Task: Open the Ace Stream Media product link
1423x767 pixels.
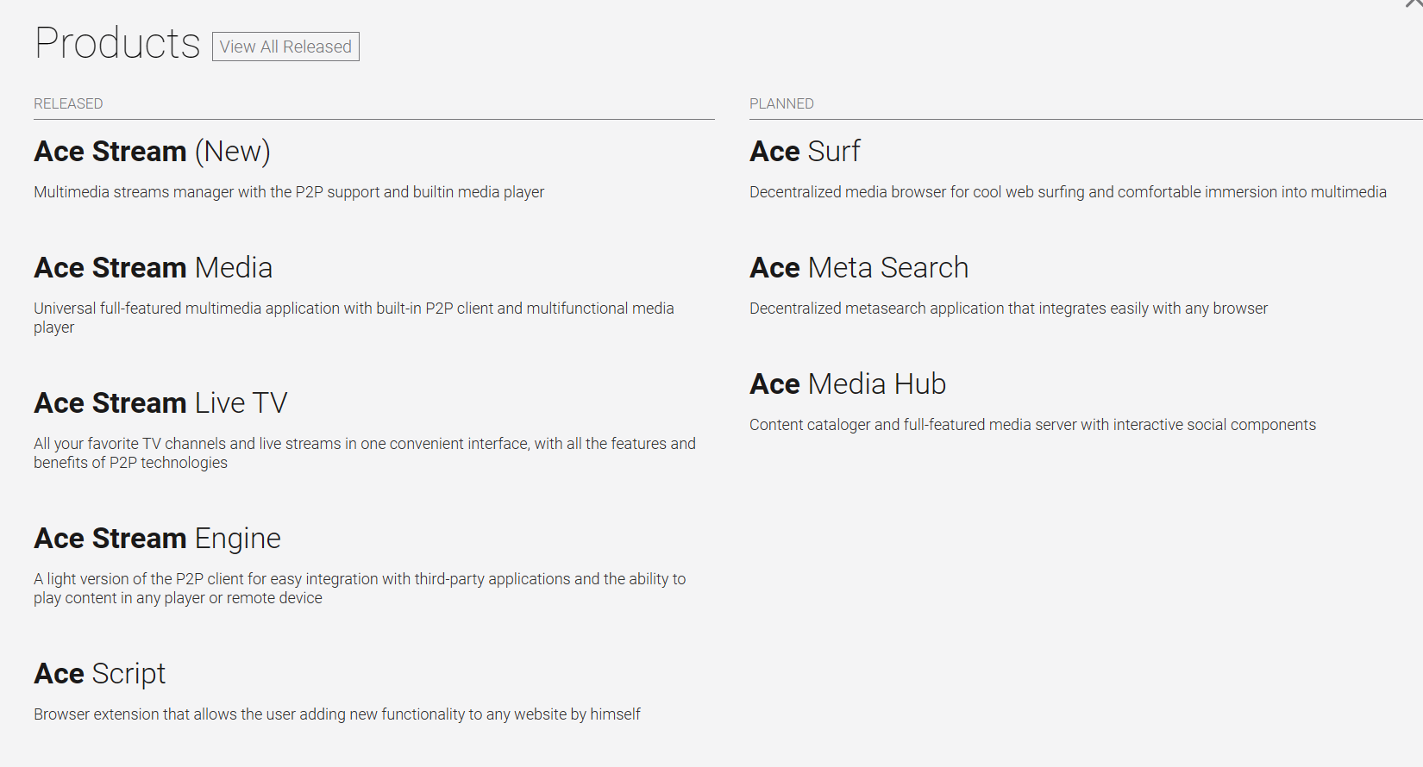Action: 153,268
